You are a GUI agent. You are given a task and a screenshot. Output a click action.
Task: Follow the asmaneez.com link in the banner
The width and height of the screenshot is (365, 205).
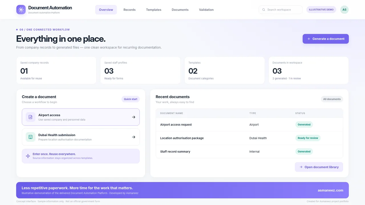(330, 190)
